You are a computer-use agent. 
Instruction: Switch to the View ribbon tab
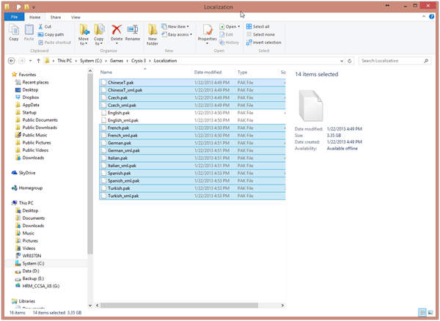(x=76, y=17)
